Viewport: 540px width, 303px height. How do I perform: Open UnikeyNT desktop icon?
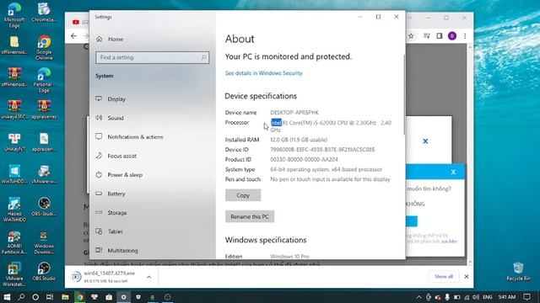coord(14,142)
